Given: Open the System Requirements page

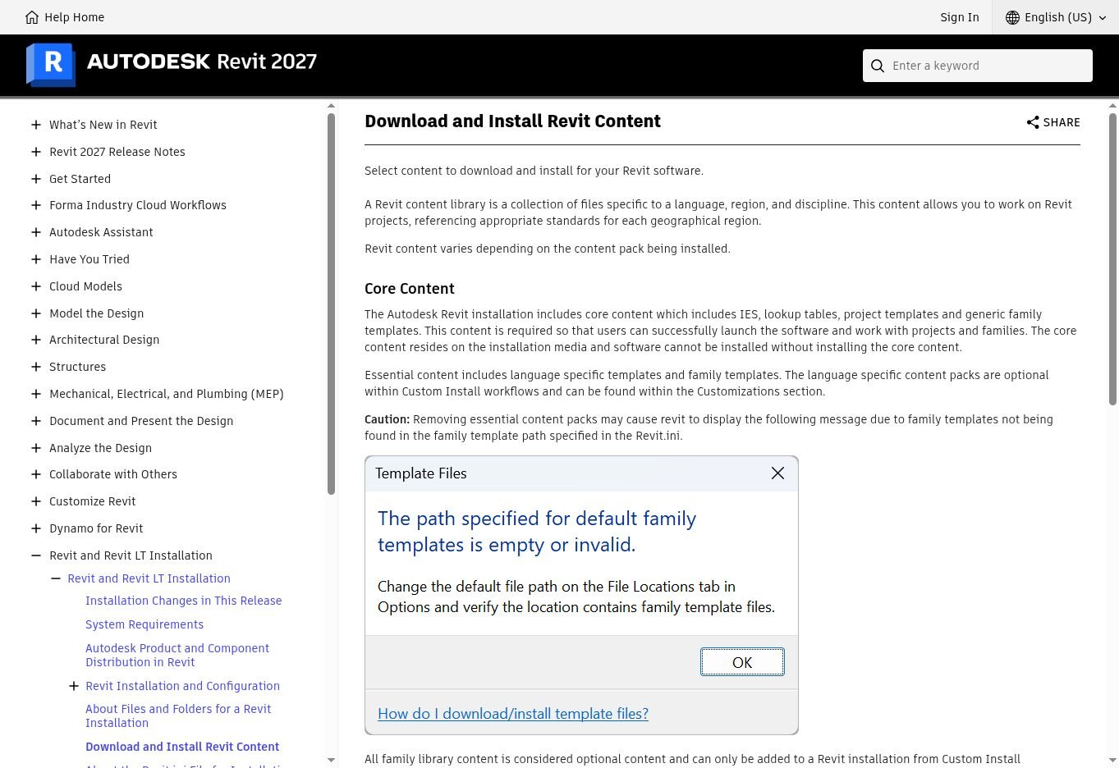Looking at the screenshot, I should (144, 624).
